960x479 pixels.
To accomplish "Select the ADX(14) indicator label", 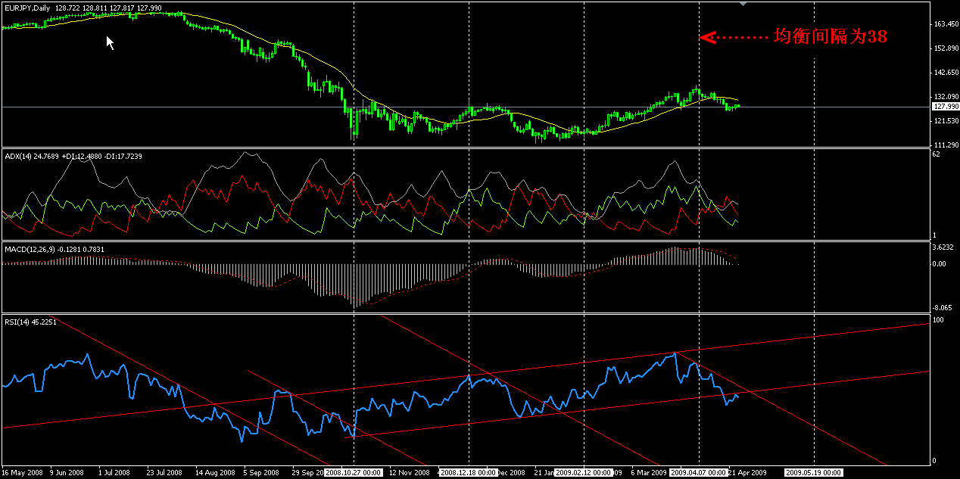I will tap(17, 156).
